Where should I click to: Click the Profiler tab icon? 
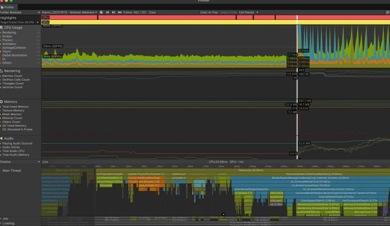coord(2,7)
